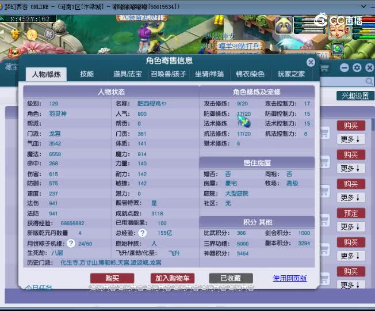Click the 预定 button in the listing
This screenshot has height=311, width=375.
[351, 213]
